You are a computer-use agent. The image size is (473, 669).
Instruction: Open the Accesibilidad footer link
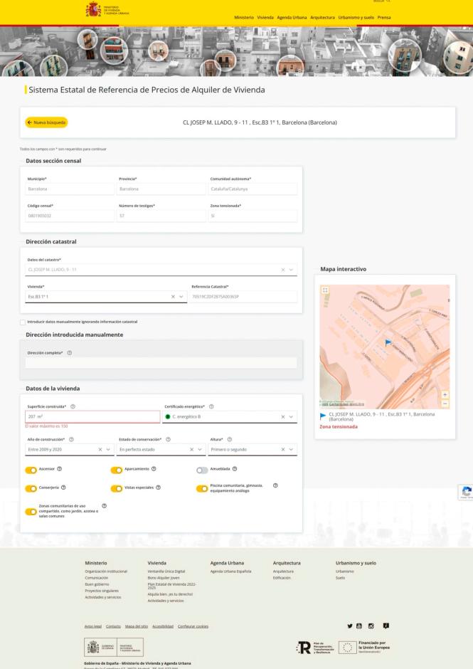pyautogui.click(x=163, y=626)
